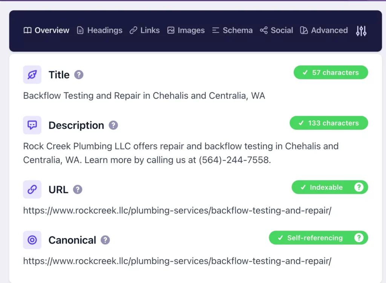Open the Canonical help question mark

point(105,240)
